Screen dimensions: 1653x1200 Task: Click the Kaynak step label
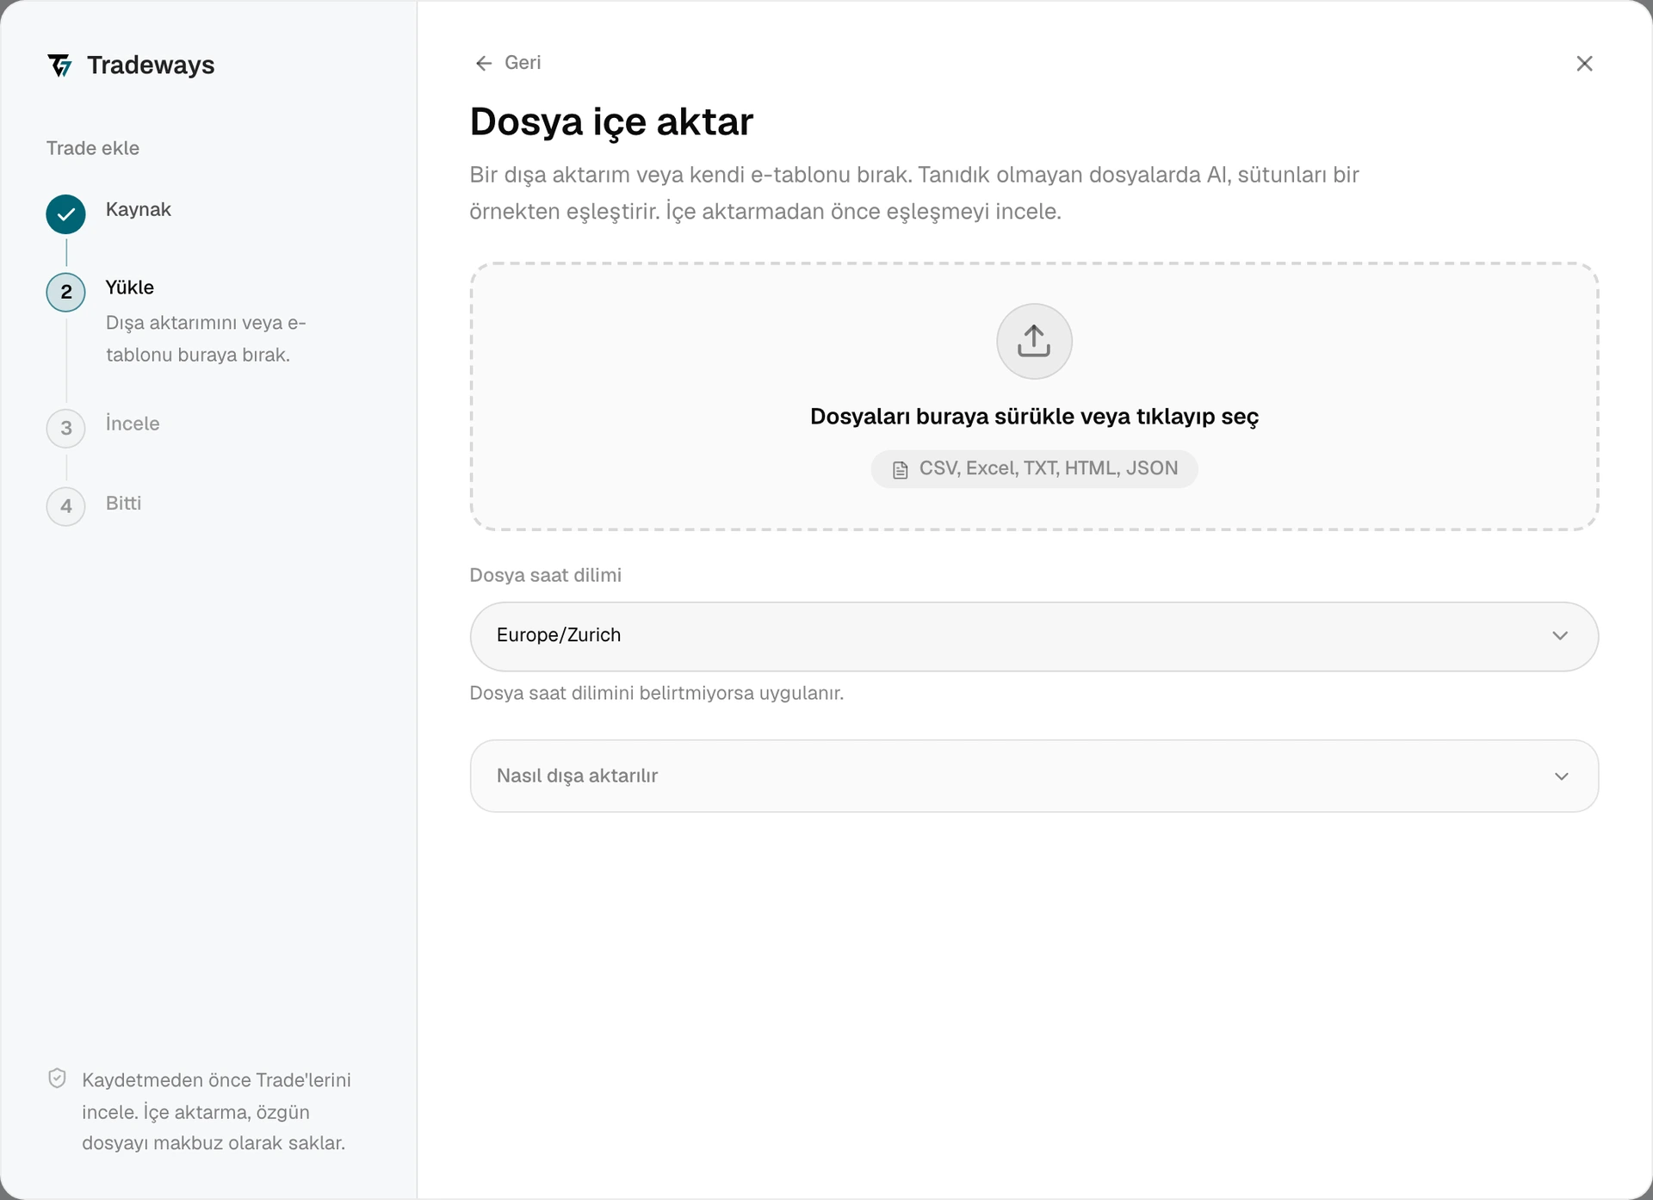click(139, 209)
